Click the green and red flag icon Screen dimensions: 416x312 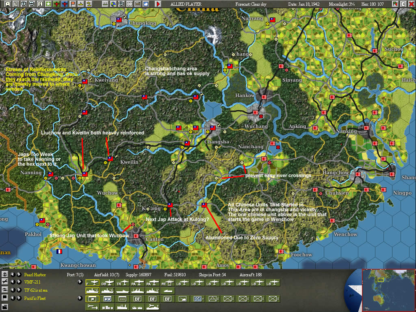(x=395, y=4)
